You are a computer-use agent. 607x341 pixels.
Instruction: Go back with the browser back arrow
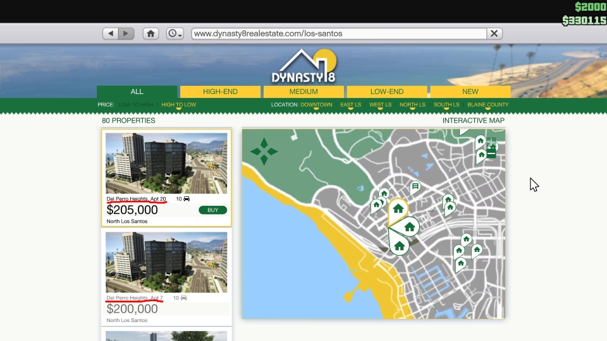(111, 33)
